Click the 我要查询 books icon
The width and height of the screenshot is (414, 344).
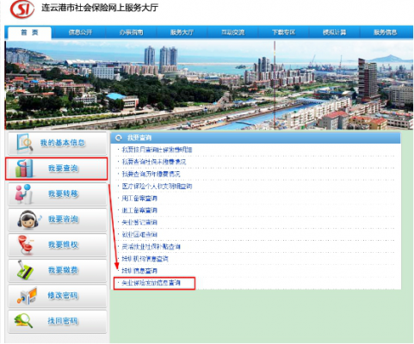(x=24, y=169)
